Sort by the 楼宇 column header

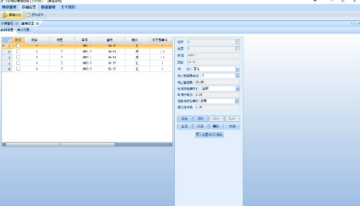pyautogui.click(x=37, y=40)
